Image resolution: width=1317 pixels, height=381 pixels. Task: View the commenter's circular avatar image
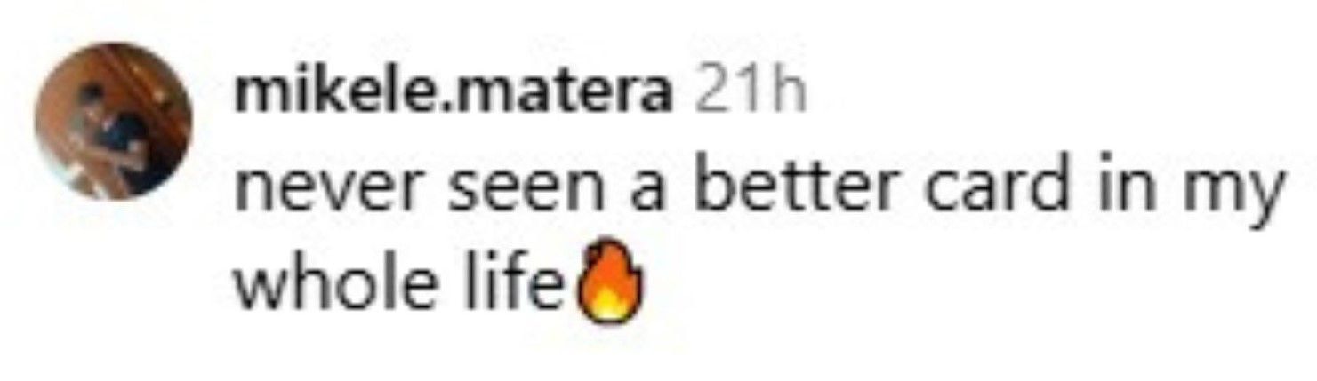[x=113, y=121]
